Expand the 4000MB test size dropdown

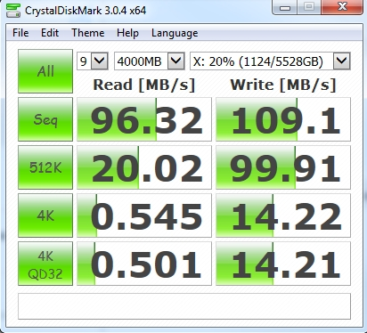(150, 61)
